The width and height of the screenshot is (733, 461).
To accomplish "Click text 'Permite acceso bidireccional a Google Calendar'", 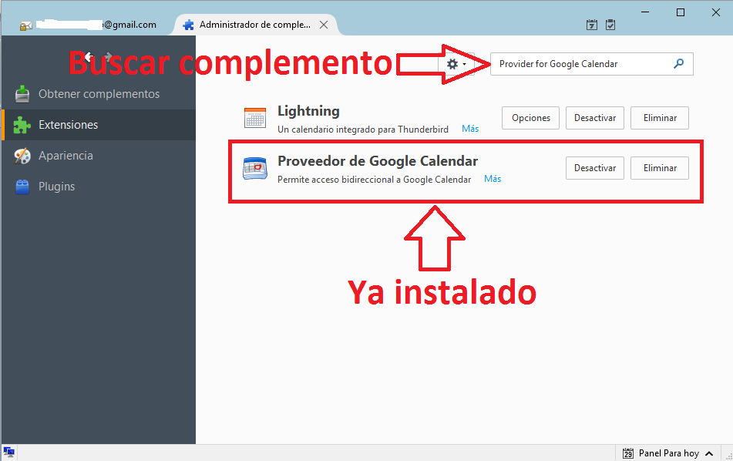I will pyautogui.click(x=374, y=180).
